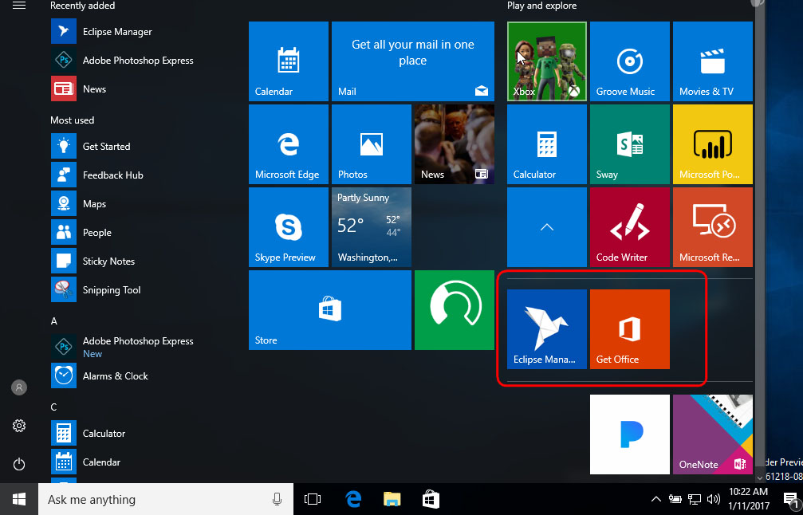
Task: Click the Recently added heading
Action: (82, 6)
